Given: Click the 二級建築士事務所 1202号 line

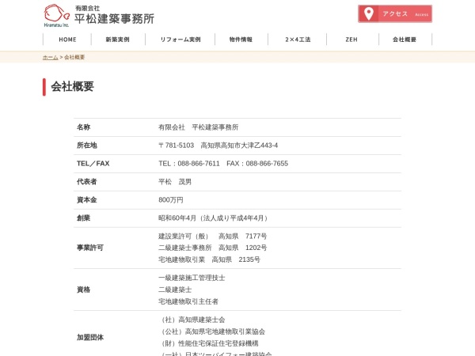Looking at the screenshot, I should 213,248.
